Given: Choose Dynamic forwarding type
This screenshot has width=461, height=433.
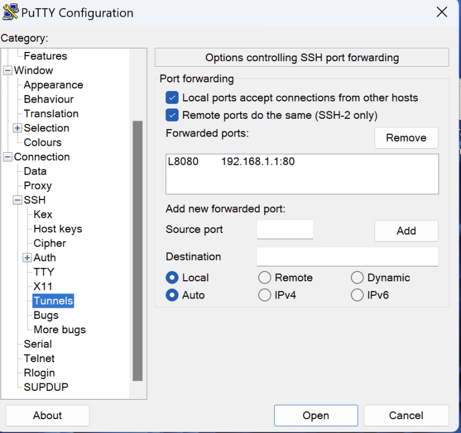Looking at the screenshot, I should (357, 278).
